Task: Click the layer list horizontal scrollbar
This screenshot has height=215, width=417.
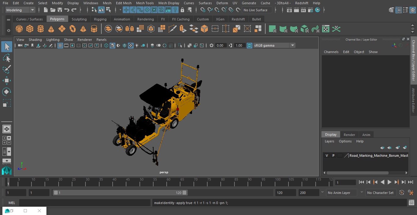Action: coord(357,173)
